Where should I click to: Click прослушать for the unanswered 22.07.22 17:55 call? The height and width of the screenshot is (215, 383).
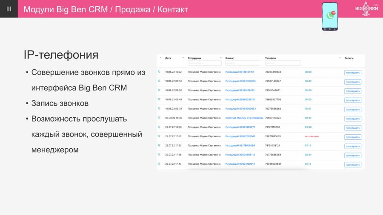(353, 137)
